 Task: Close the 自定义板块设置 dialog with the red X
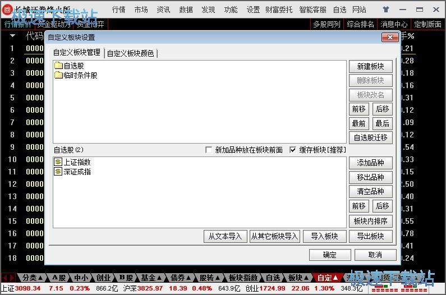[390, 37]
